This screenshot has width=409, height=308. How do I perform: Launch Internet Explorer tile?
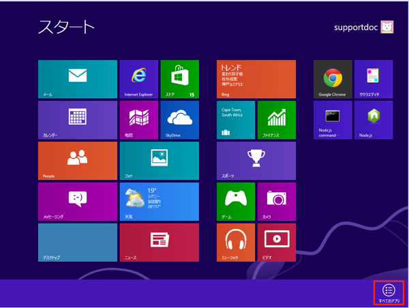click(139, 79)
